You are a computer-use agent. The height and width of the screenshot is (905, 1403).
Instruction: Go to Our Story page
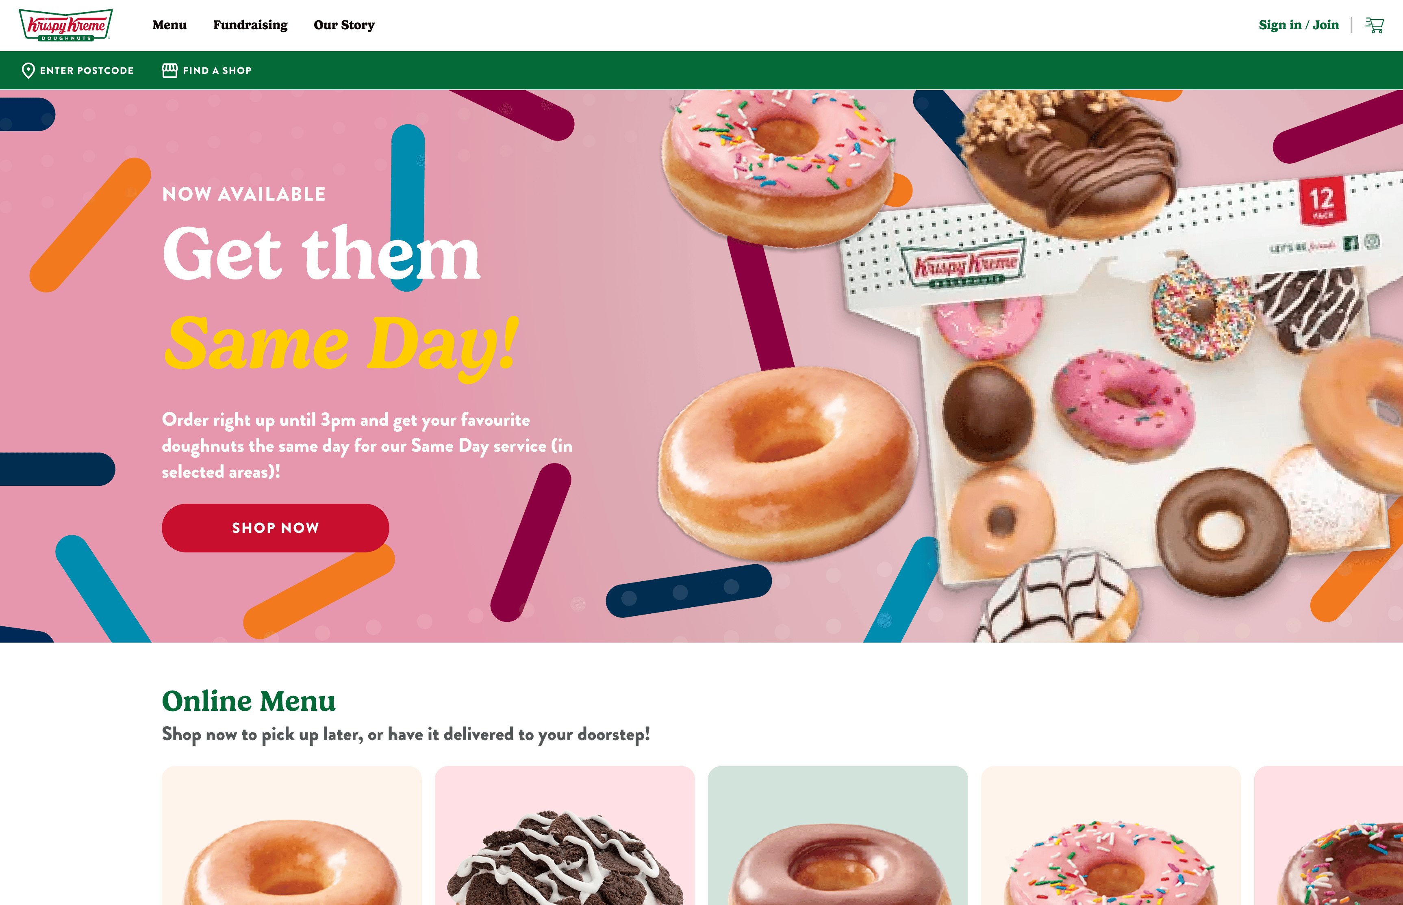(344, 25)
